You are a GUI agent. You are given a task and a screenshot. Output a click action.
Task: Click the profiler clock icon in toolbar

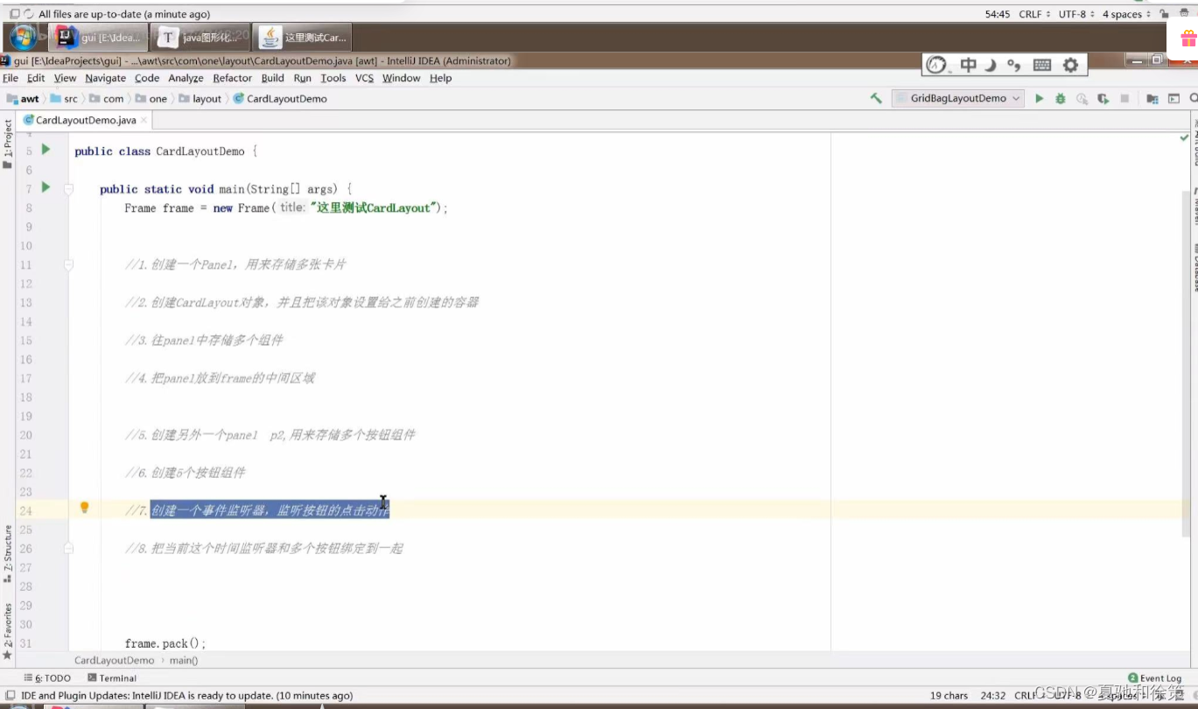[x=1082, y=98]
